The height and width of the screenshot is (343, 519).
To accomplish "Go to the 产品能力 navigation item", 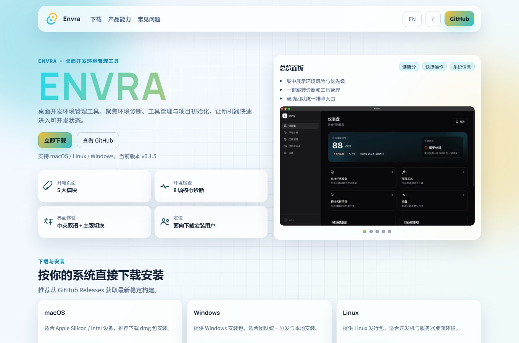I will tap(119, 19).
